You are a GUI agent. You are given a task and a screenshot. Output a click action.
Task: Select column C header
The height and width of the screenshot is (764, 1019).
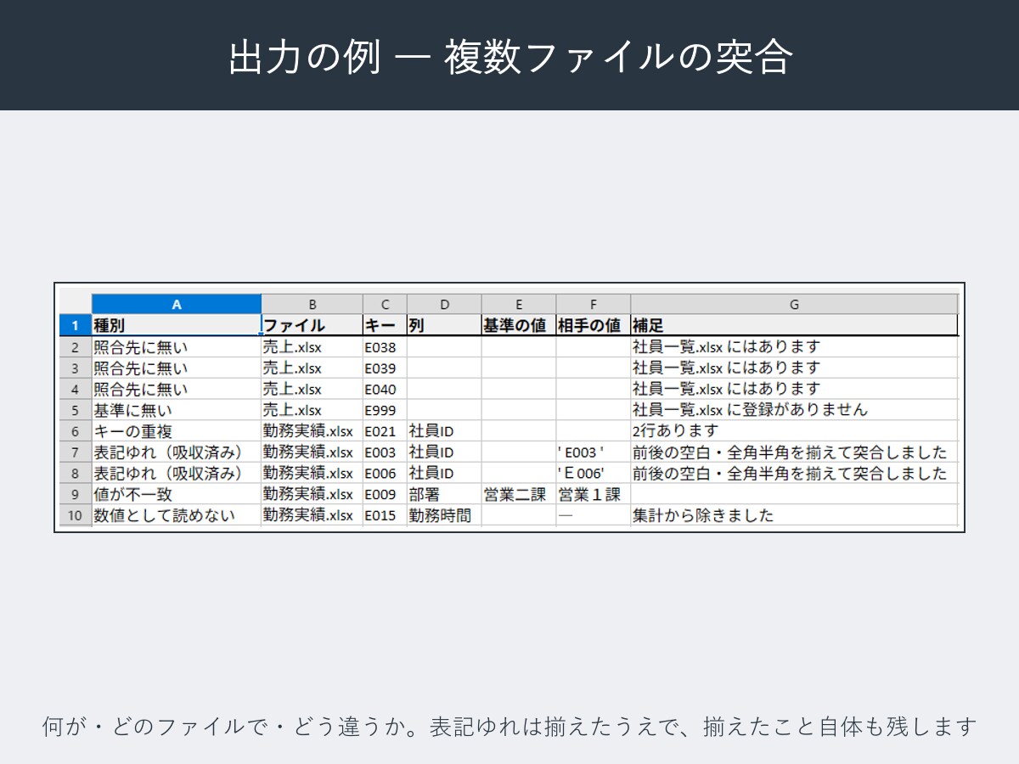pos(386,305)
